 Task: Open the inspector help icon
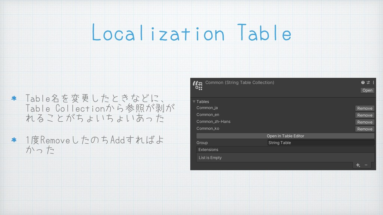pyautogui.click(x=363, y=82)
